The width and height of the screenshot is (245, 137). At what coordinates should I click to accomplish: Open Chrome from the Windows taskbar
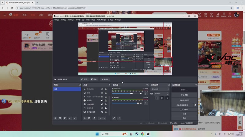pos(142,134)
